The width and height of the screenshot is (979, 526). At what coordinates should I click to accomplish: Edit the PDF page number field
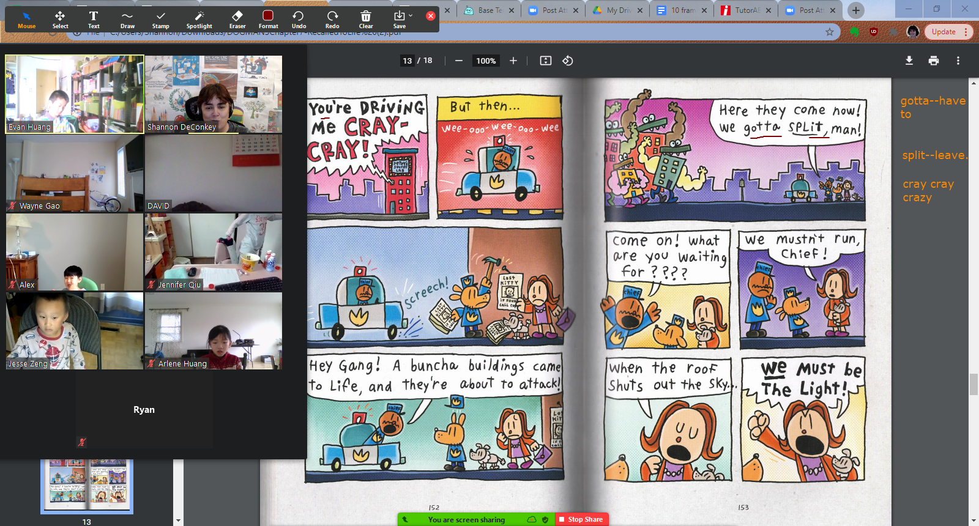[408, 61]
